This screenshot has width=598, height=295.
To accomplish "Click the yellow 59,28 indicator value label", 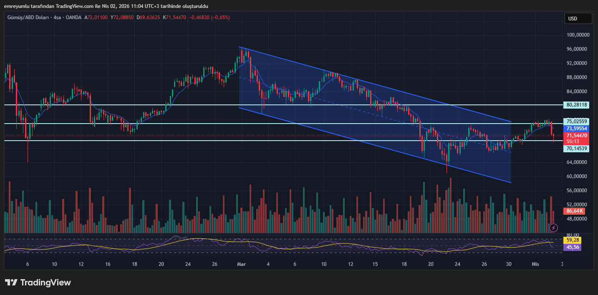I will click(x=571, y=240).
